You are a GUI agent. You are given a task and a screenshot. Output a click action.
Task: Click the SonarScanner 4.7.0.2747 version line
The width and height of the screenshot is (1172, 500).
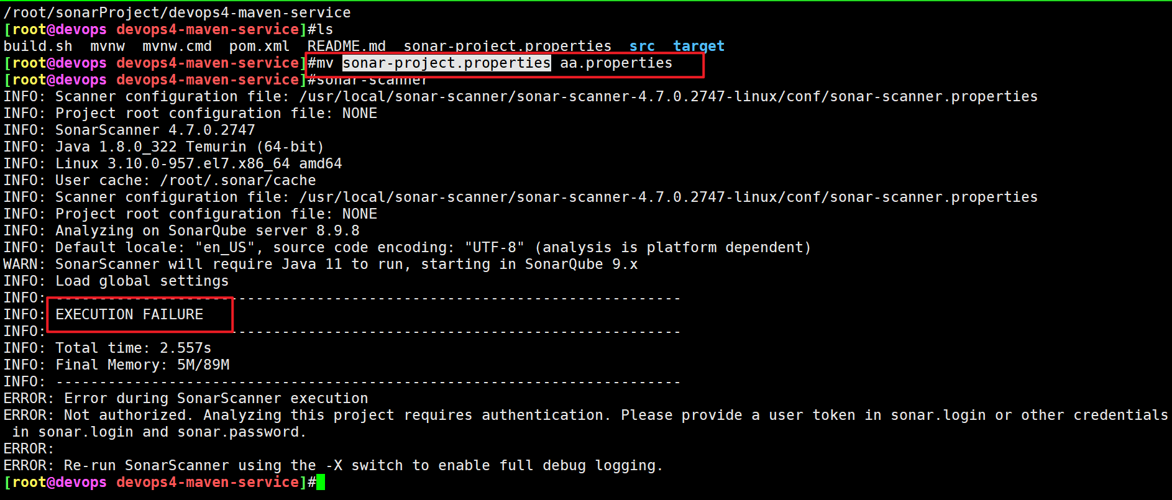point(129,130)
